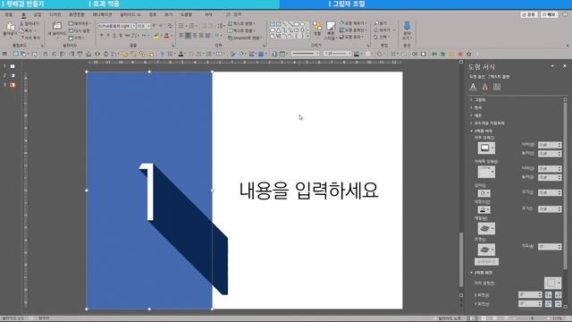The image size is (572, 322).
Task: Click the green star quick-access icon
Action: [443, 54]
